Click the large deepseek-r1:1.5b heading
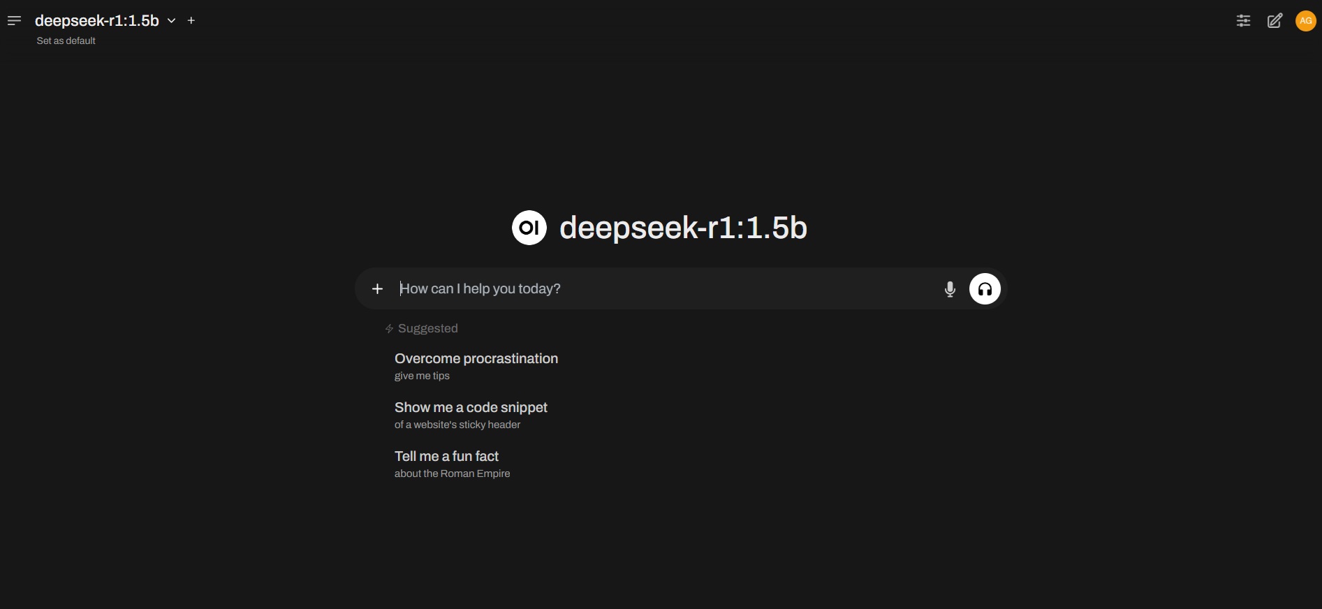This screenshot has height=609, width=1322. click(683, 228)
